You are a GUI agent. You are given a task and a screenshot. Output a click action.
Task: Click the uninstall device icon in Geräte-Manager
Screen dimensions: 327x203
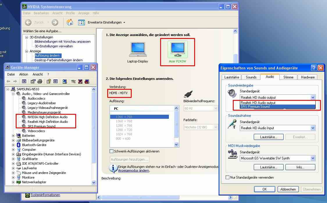[80, 81]
